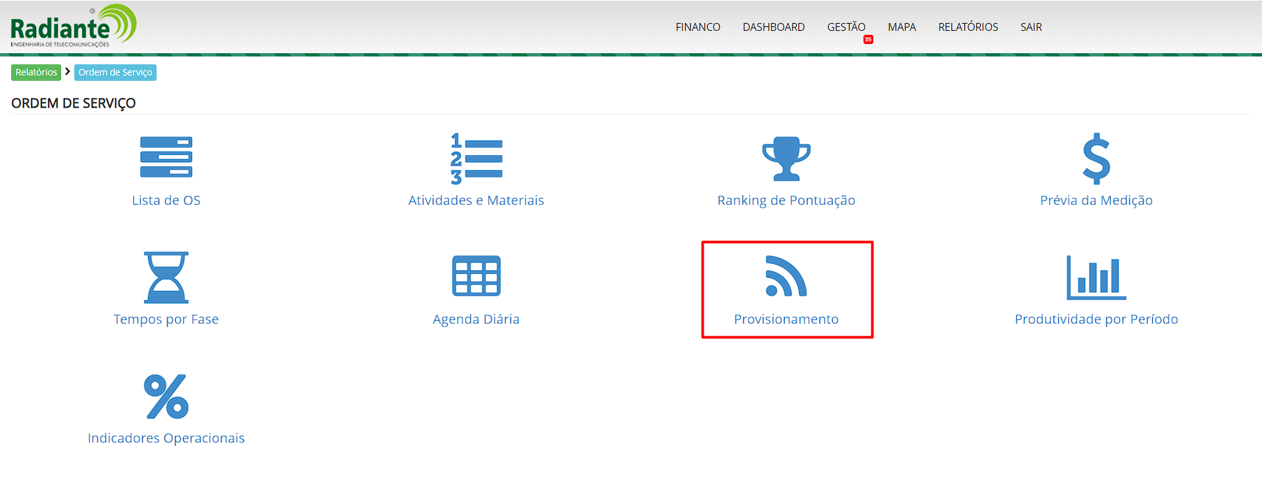Open the Atividades e Materiais numbered list icon
The width and height of the screenshot is (1262, 490).
[476, 158]
